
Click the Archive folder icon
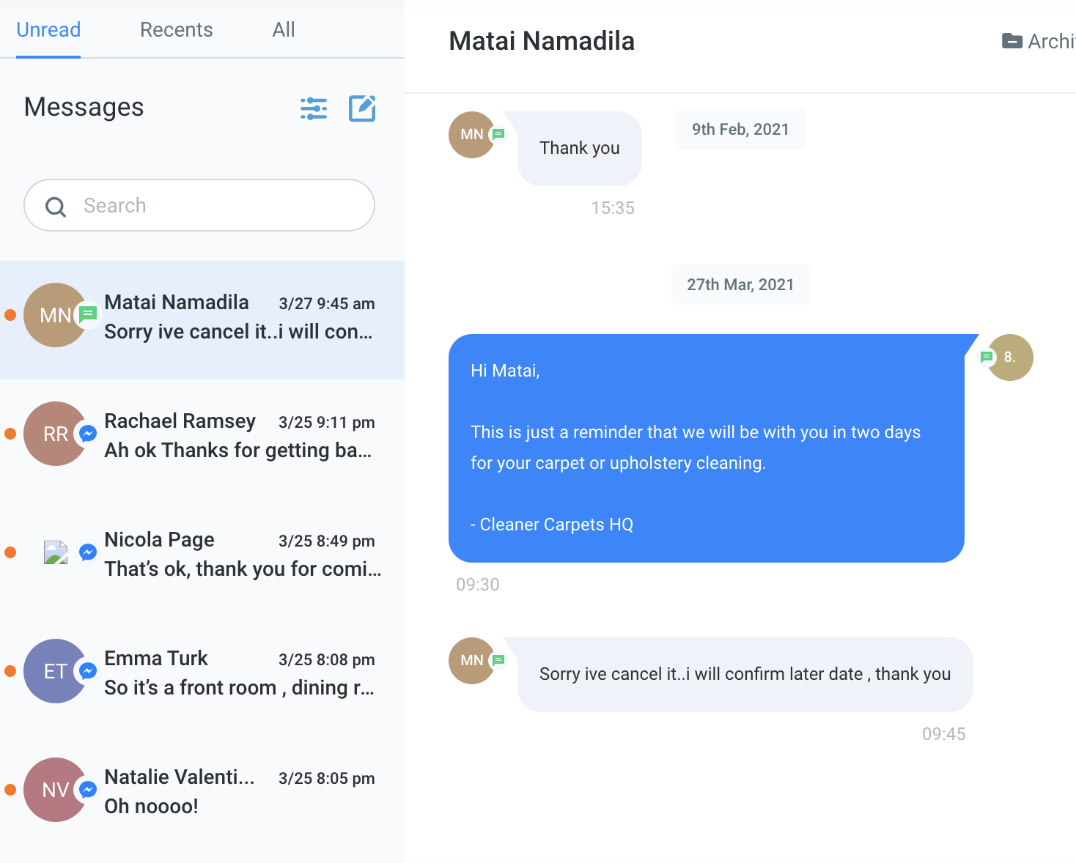point(1012,41)
